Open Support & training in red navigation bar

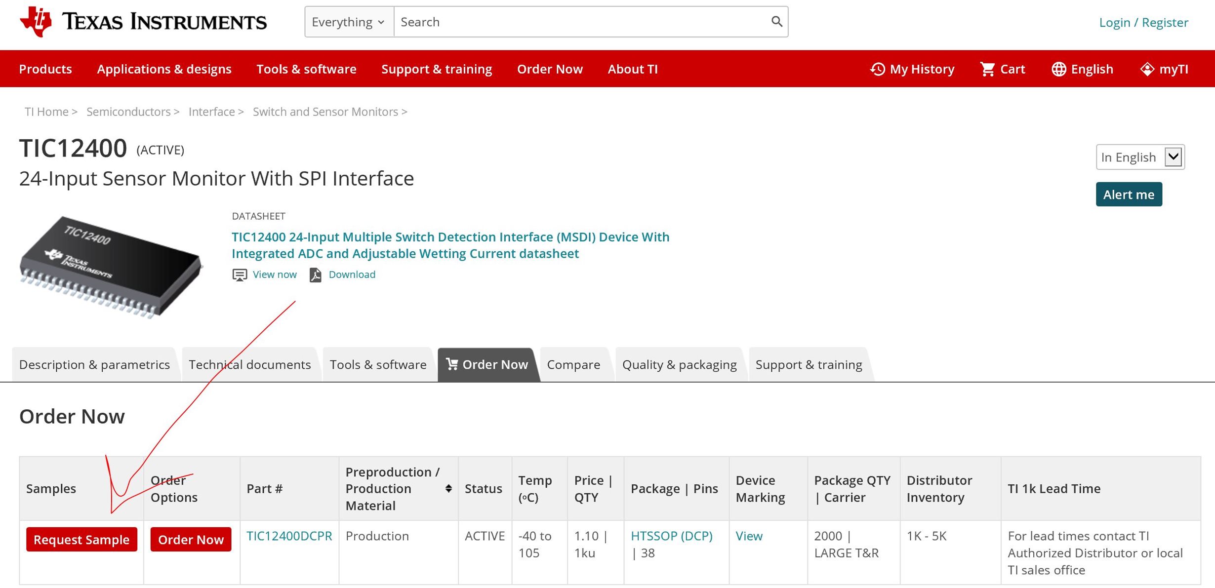437,69
